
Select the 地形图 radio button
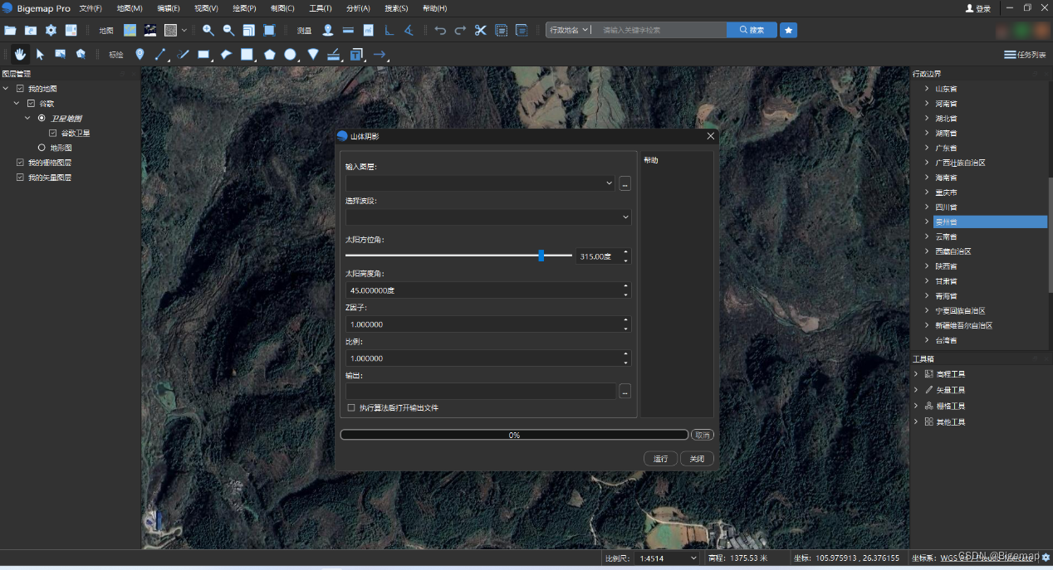(x=42, y=148)
